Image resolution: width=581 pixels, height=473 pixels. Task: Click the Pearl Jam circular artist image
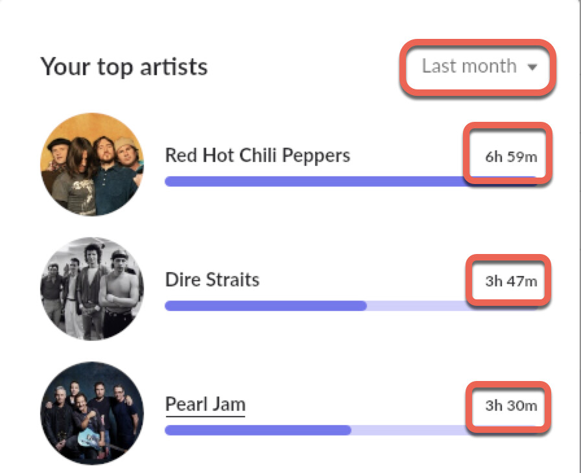click(92, 413)
